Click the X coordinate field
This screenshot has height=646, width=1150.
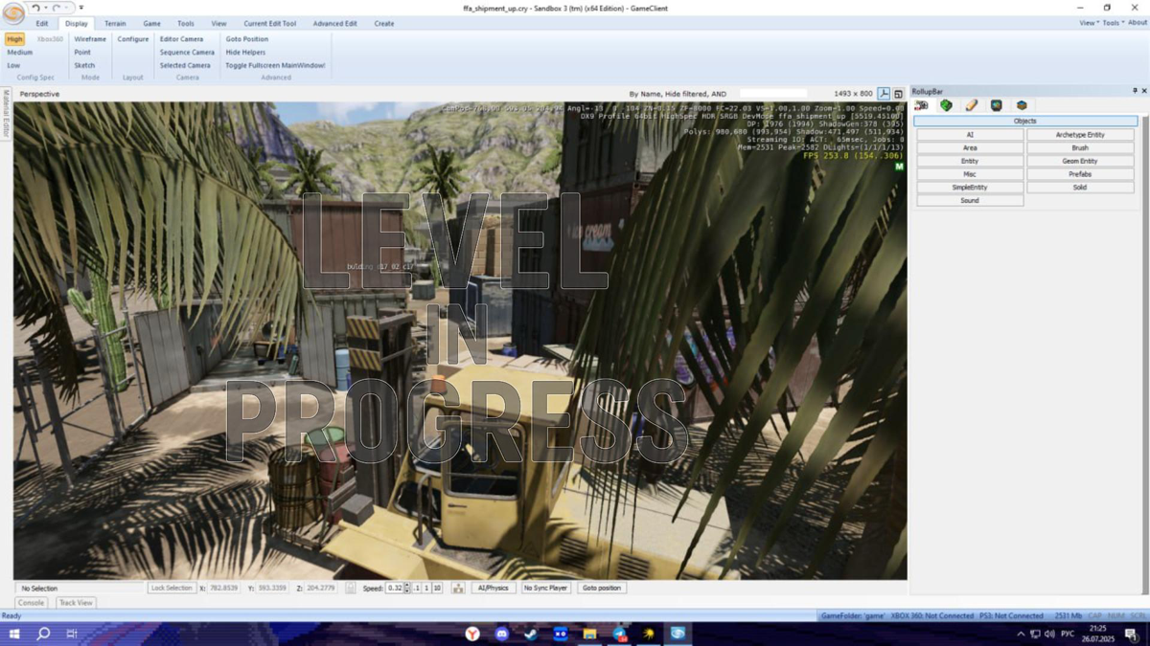223,588
